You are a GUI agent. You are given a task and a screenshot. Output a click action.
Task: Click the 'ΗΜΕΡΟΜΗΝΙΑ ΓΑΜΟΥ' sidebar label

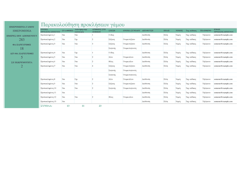click(22, 27)
